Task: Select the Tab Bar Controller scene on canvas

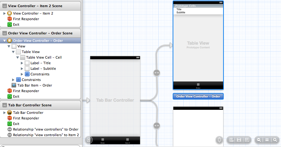Action: coord(115,100)
